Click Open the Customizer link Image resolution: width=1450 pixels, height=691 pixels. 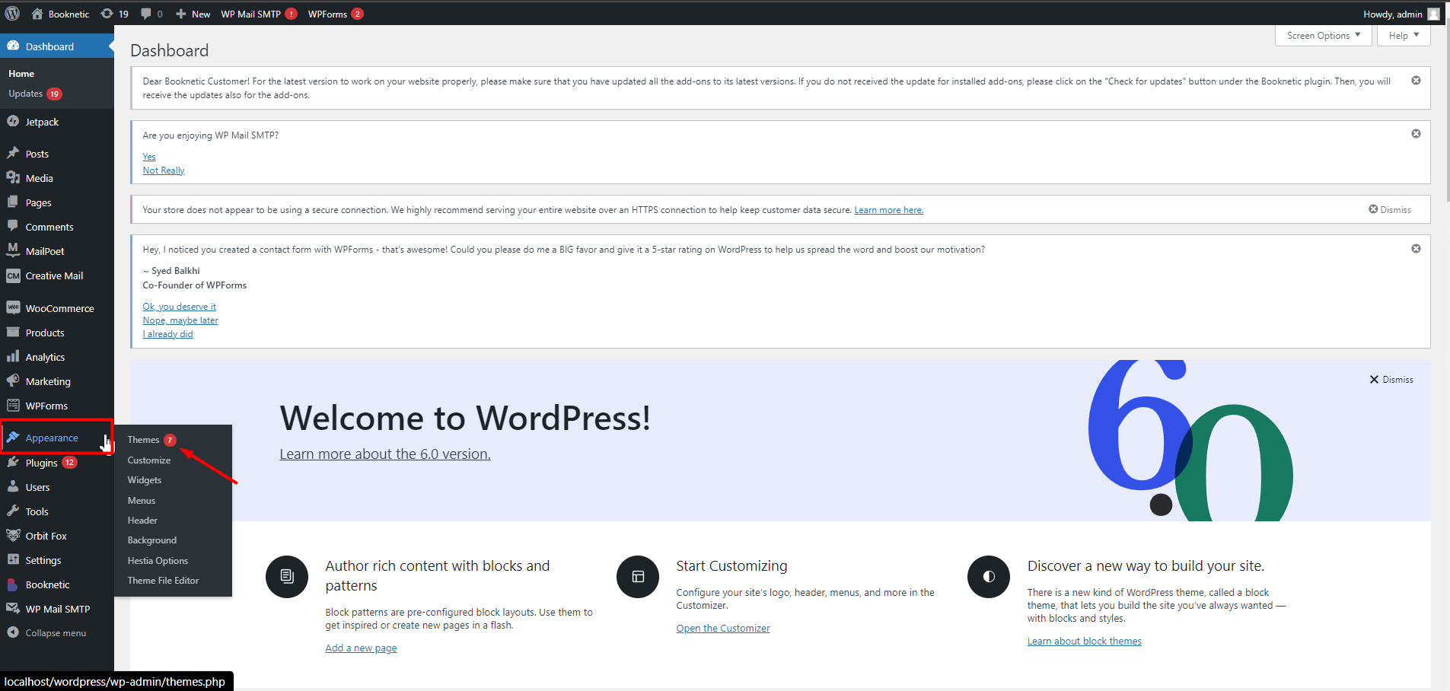(723, 629)
